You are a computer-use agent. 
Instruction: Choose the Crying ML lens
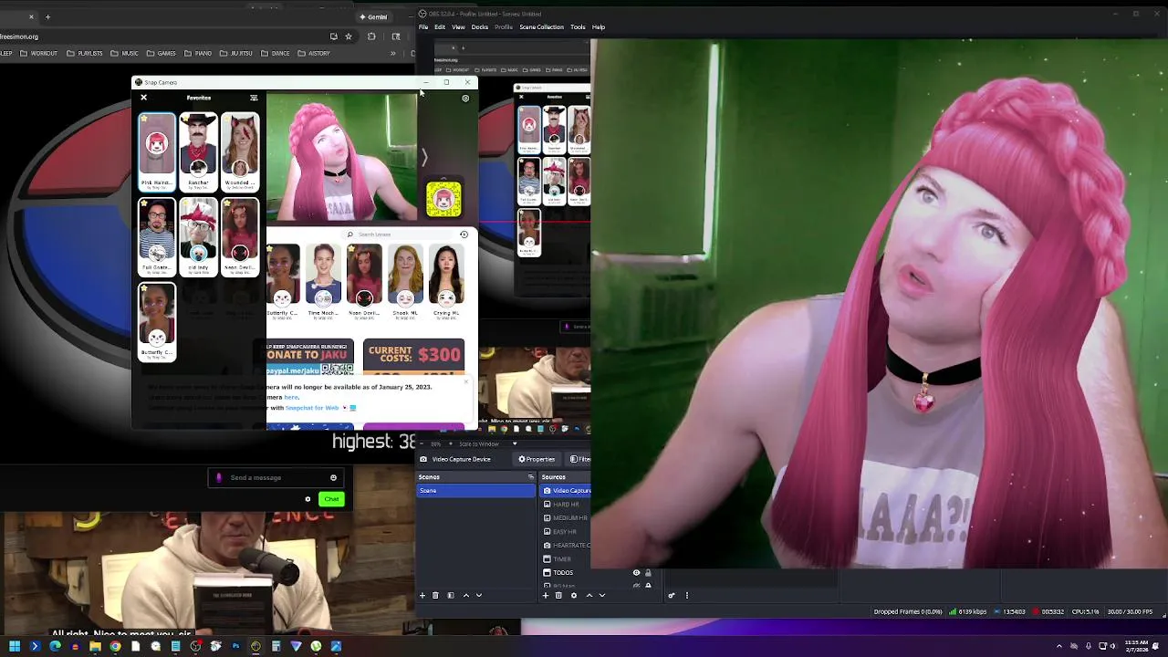(446, 281)
